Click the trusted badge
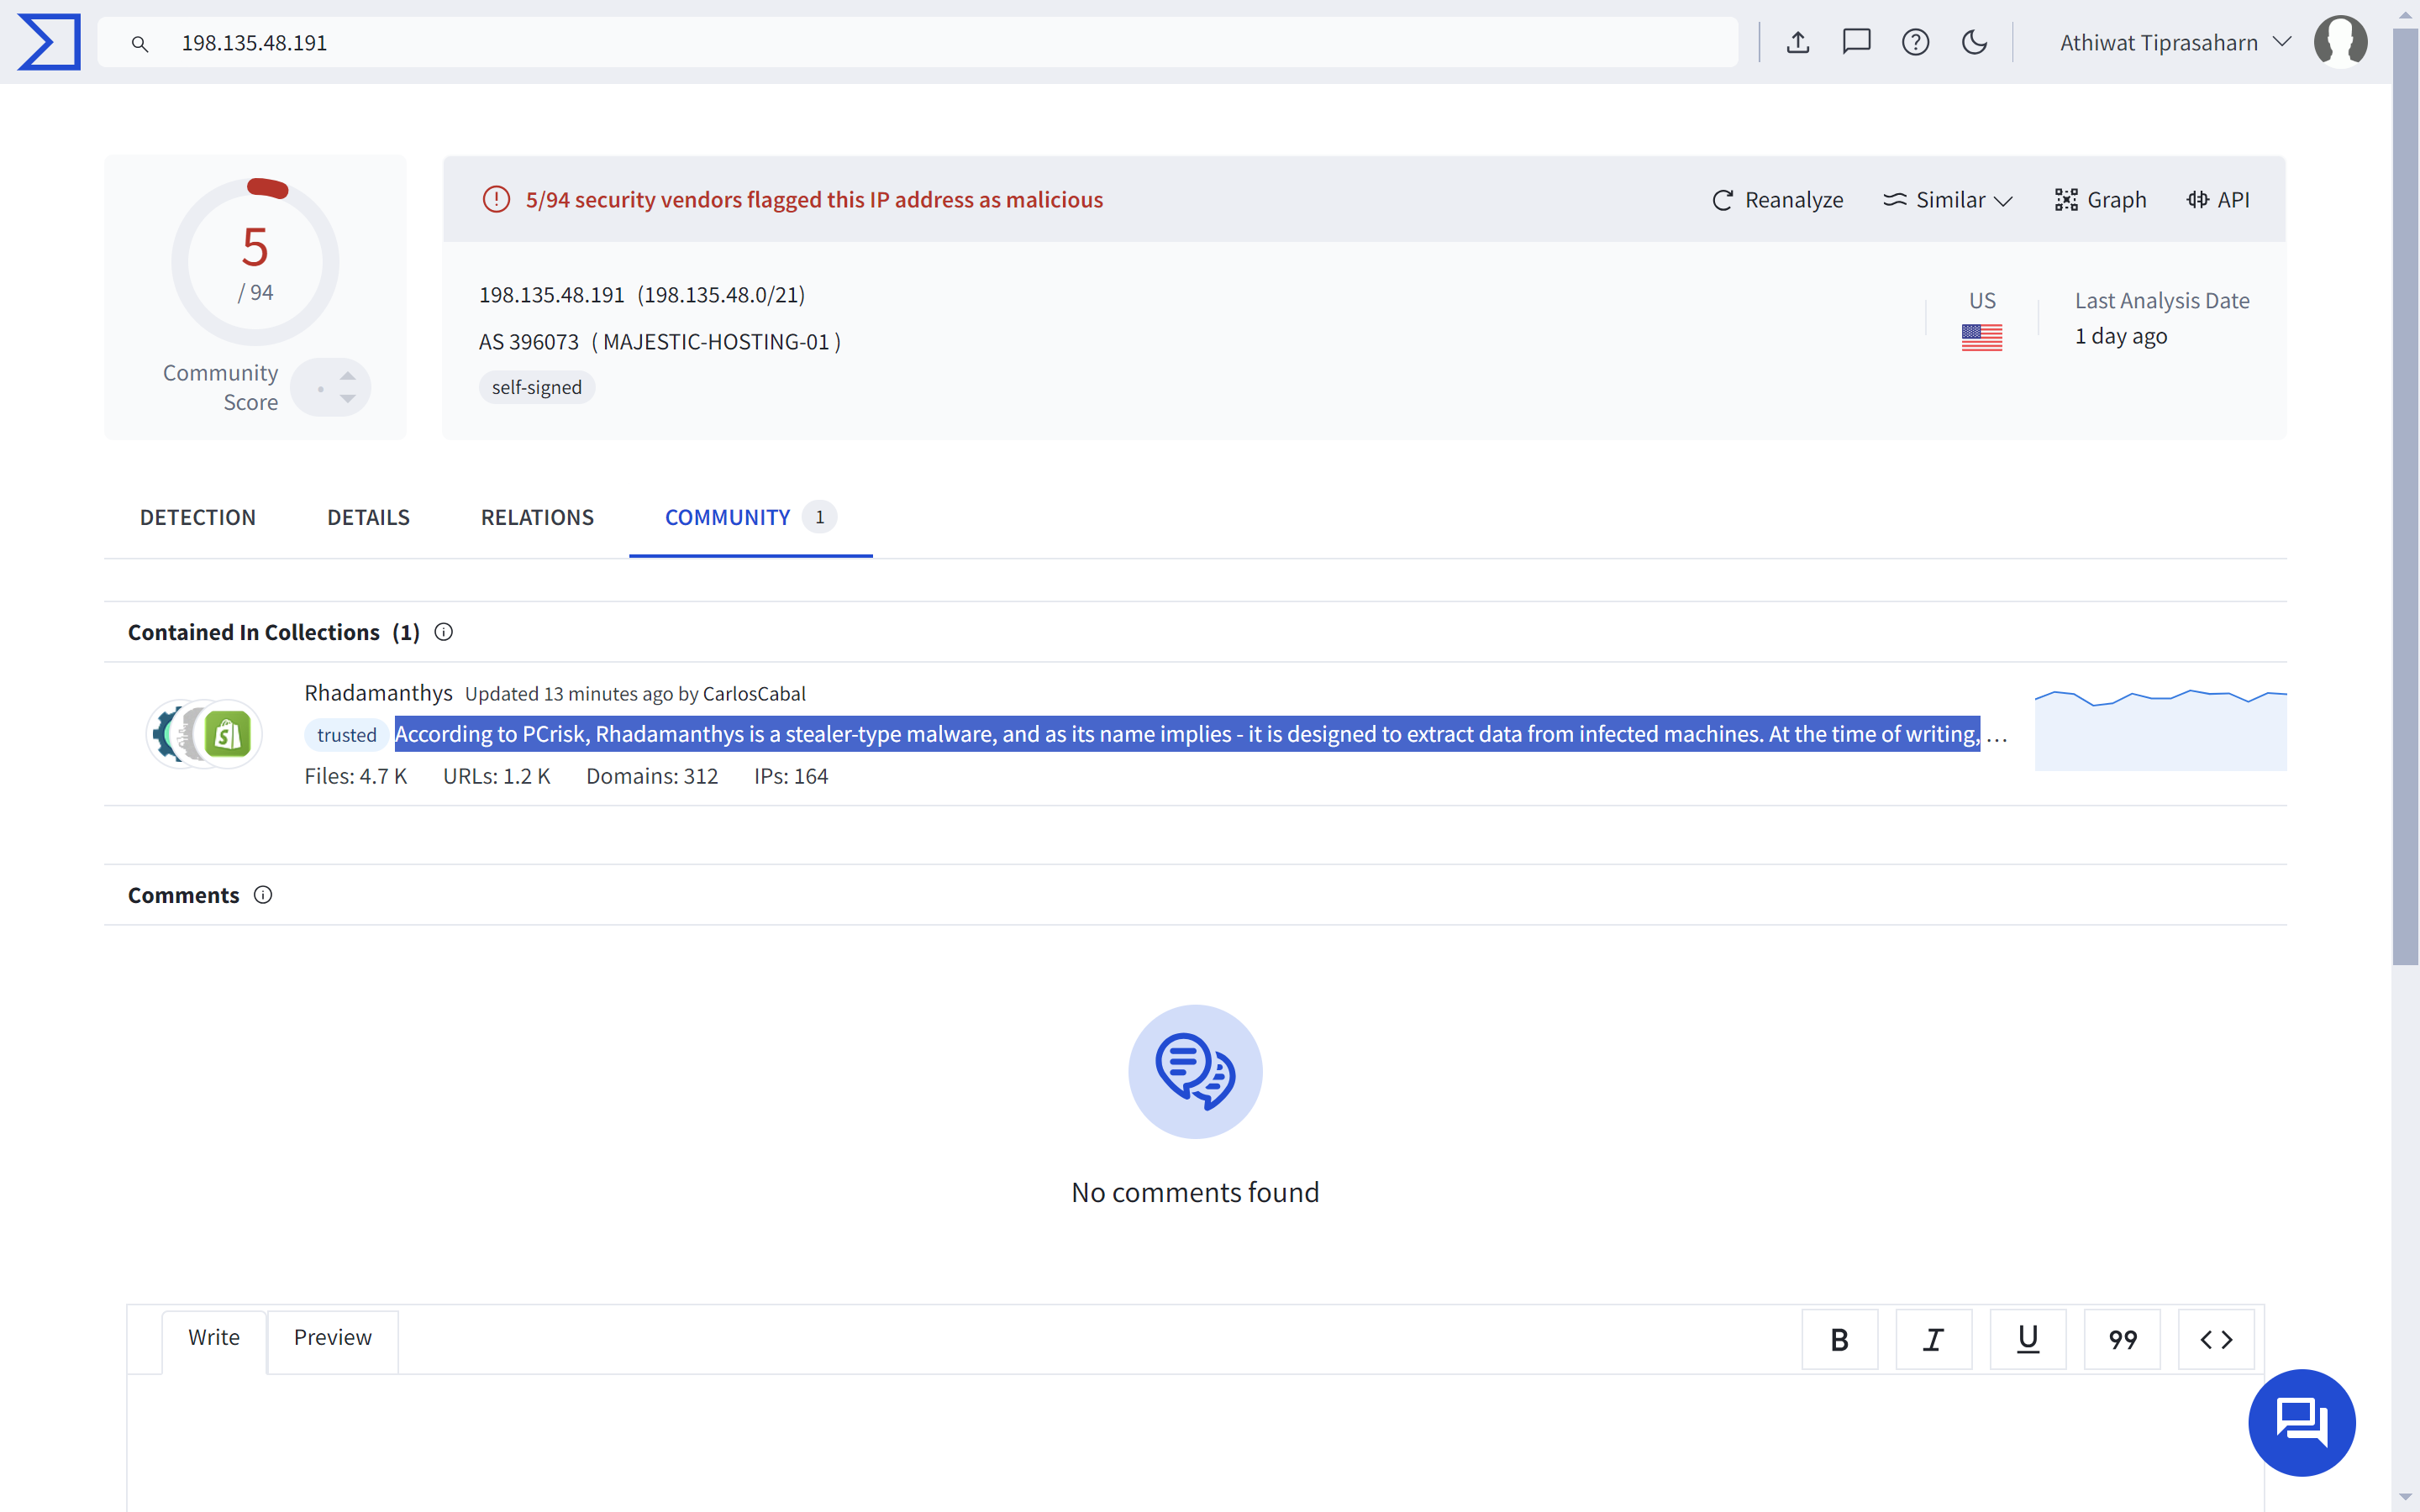This screenshot has height=1512, width=2420. [x=346, y=735]
